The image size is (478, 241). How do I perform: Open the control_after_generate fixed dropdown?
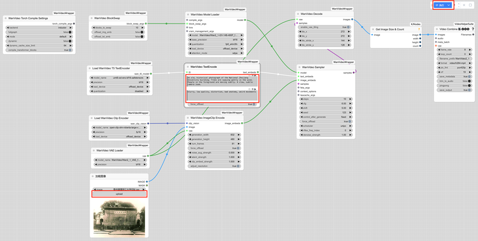[326, 117]
